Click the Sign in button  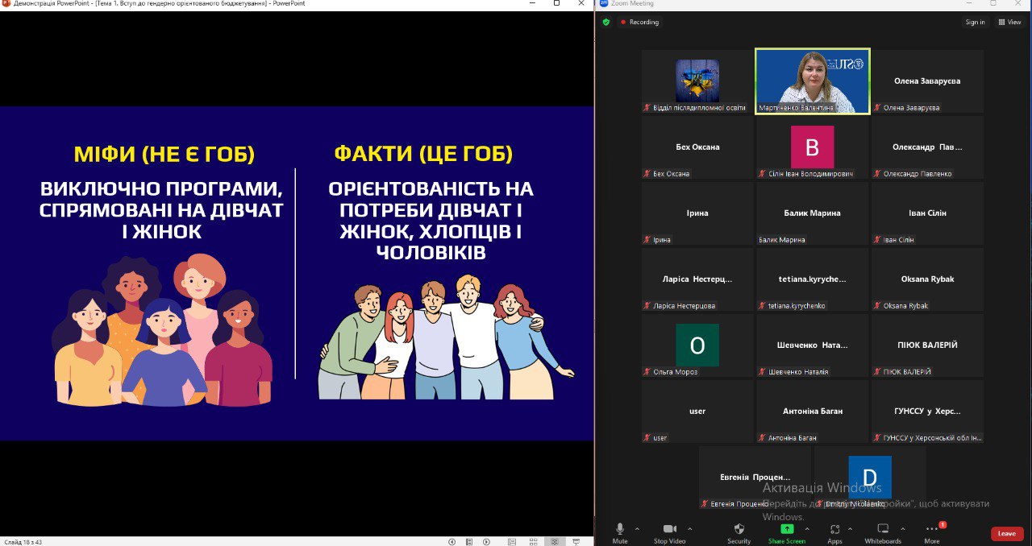tap(975, 22)
